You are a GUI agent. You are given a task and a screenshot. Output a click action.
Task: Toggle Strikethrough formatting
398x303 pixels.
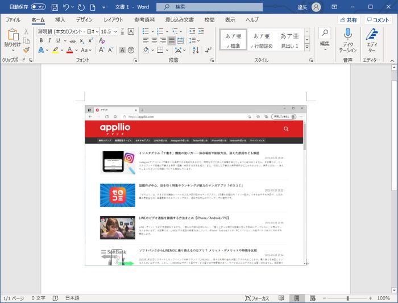tap(73, 40)
